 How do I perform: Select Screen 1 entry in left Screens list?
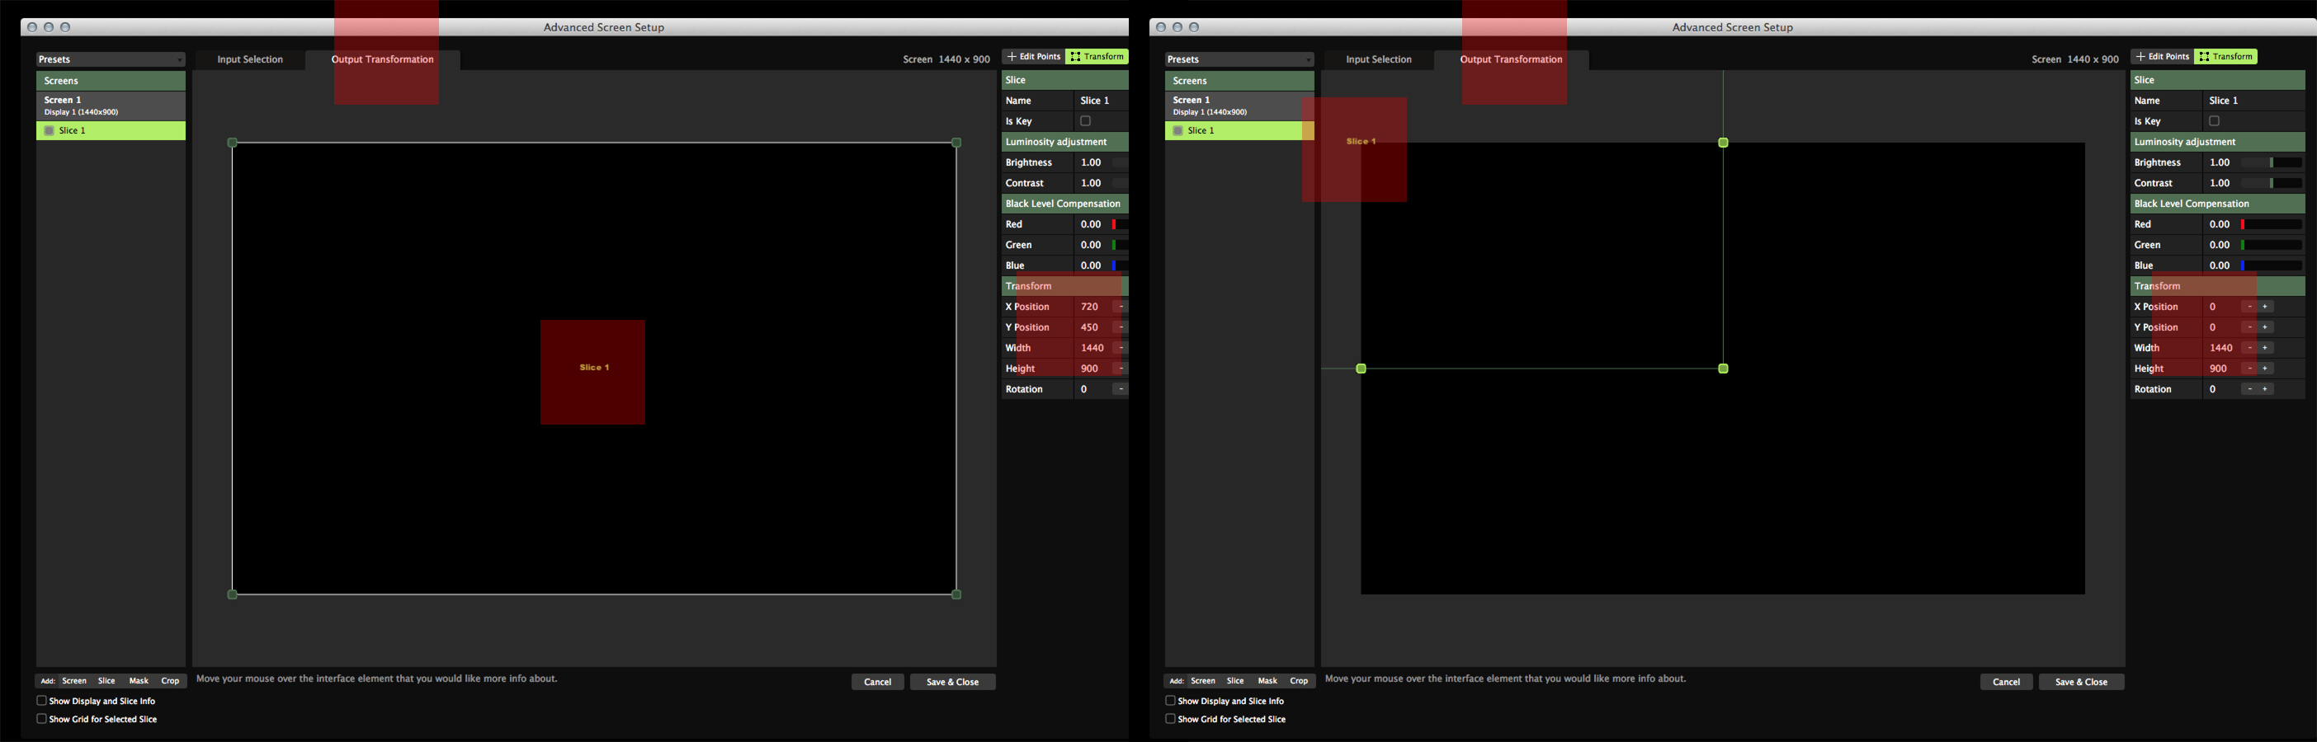110,105
